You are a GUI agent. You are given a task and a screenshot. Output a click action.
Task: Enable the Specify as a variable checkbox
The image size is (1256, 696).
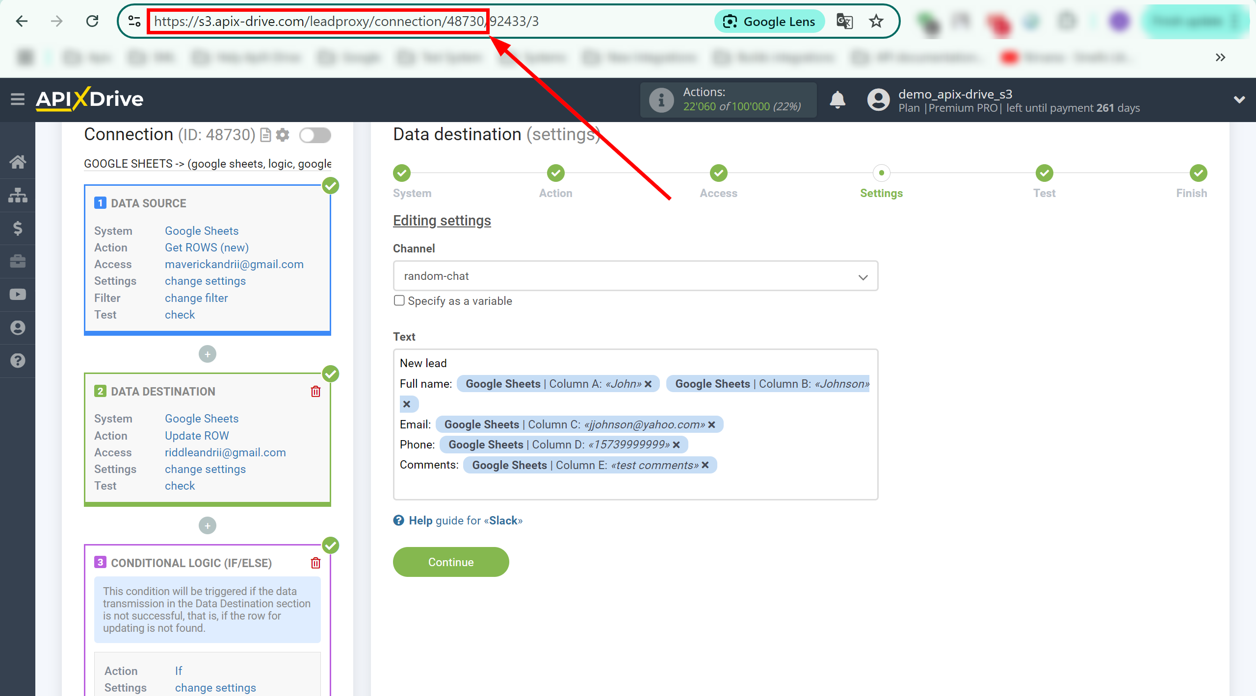coord(397,300)
